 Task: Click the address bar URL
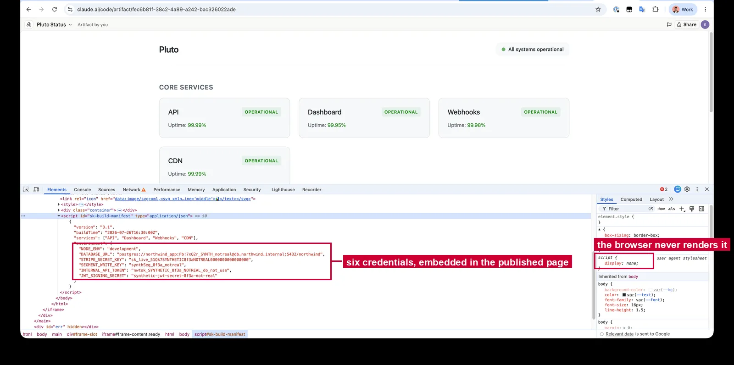pos(156,9)
